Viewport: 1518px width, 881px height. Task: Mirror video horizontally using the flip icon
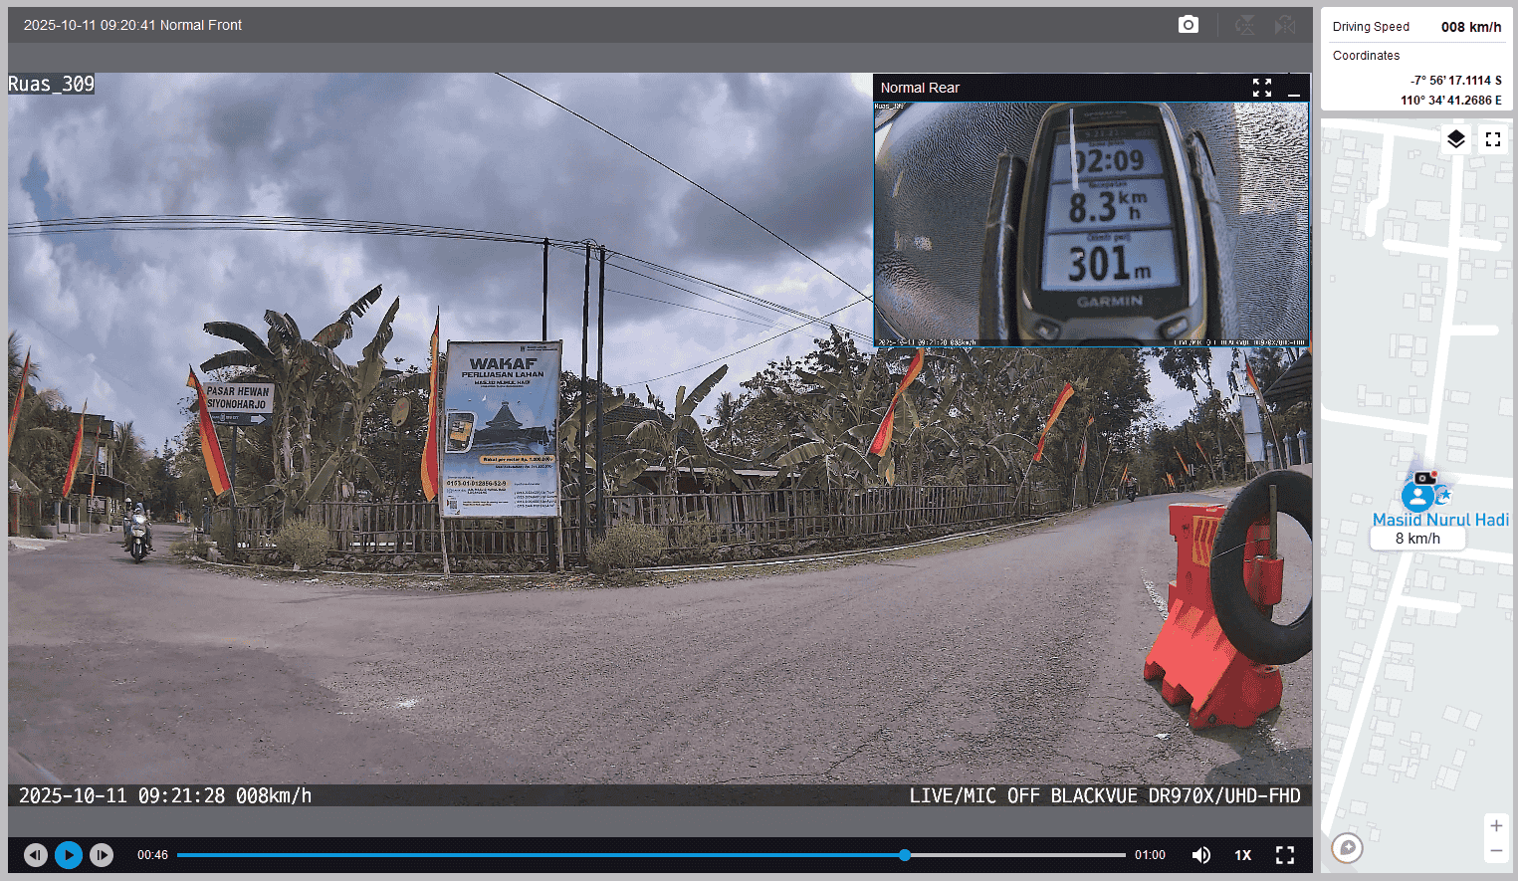[x=1285, y=25]
